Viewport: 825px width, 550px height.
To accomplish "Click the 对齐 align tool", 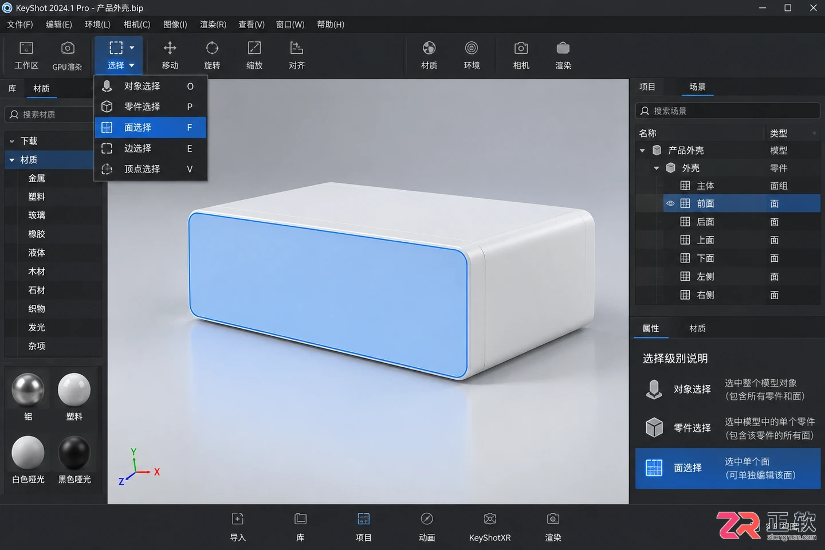I will pyautogui.click(x=297, y=56).
